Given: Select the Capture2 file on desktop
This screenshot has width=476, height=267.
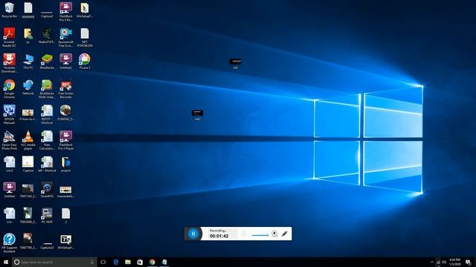Looking at the screenshot, I should (x=47, y=13).
